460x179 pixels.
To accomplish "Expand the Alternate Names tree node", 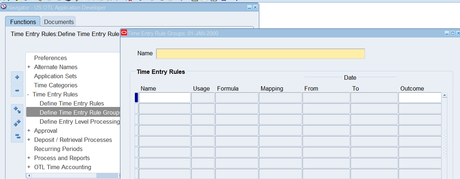I will pyautogui.click(x=29, y=67).
